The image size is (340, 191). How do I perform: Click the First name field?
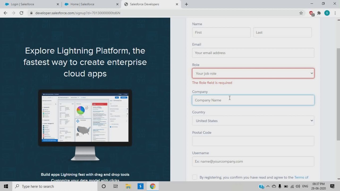tap(221, 32)
